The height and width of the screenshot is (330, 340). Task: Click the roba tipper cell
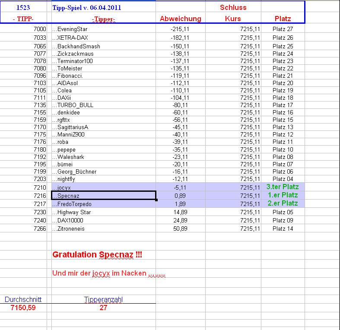[103, 142]
